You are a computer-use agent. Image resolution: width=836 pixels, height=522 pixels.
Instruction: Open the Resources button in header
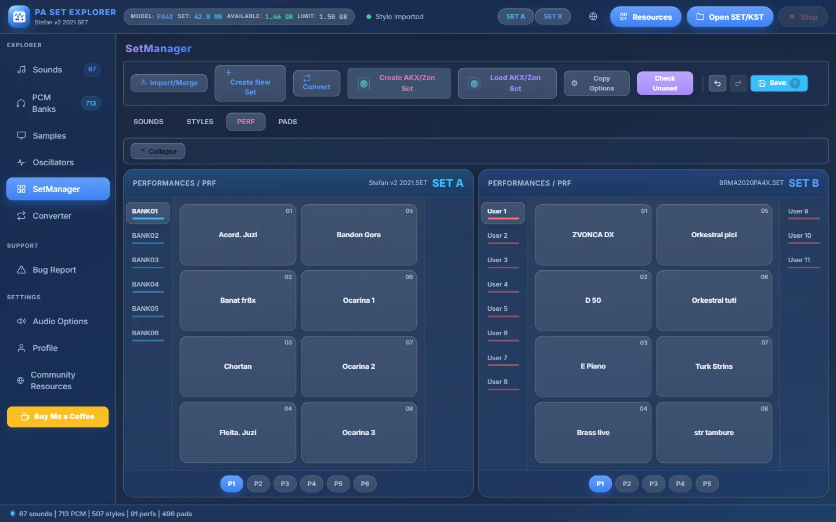[646, 17]
